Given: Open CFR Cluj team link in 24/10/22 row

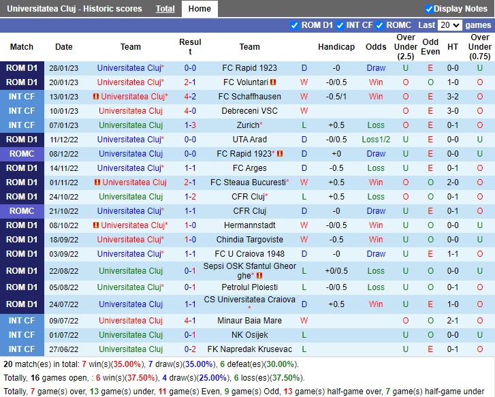Looking at the screenshot, I should coord(247,197).
